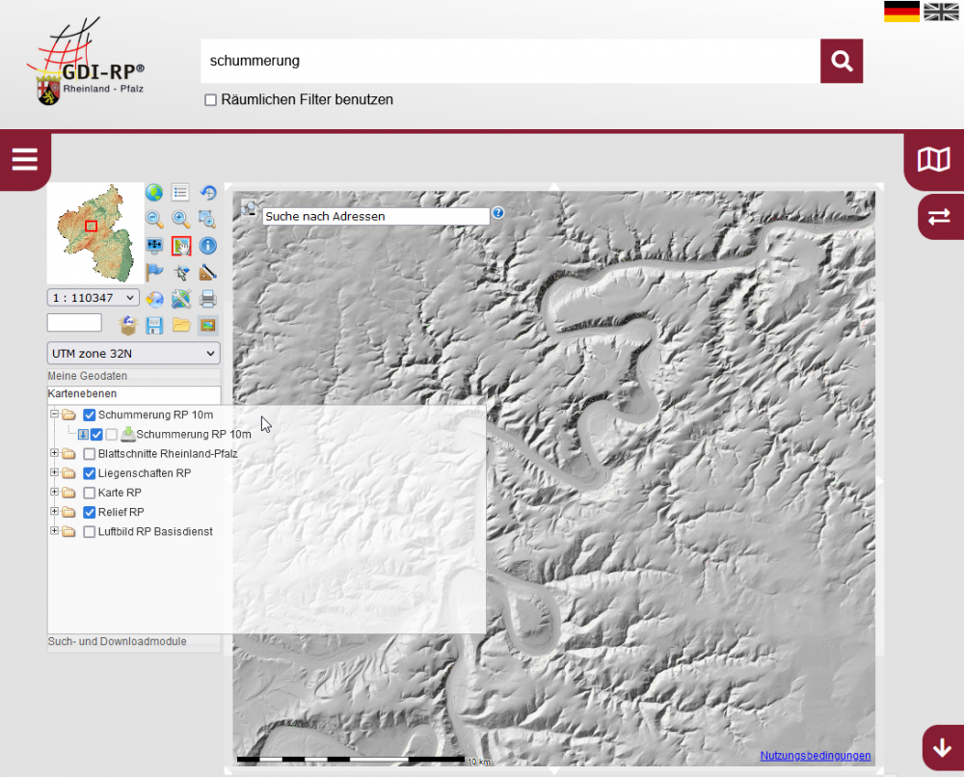Check the Karte RP layer
Screen dimensions: 964x777
(90, 493)
